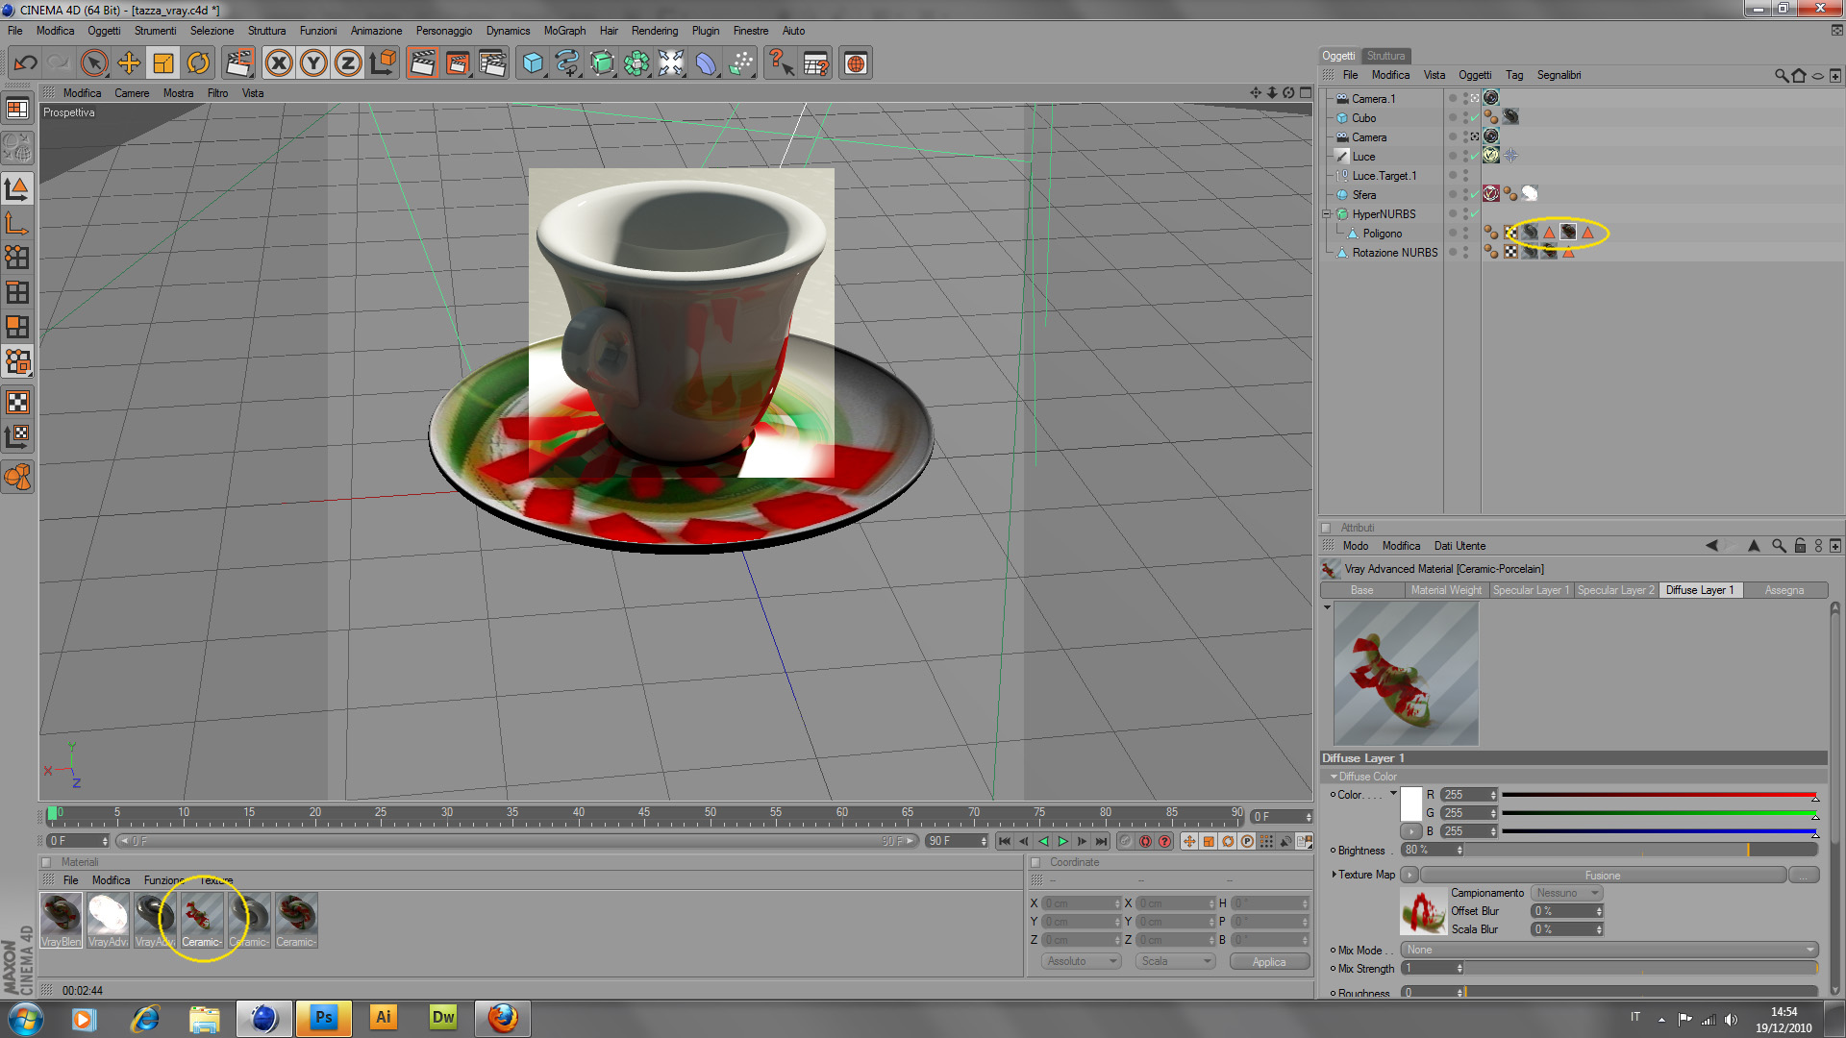Click the Undo arrow icon

coord(26,63)
